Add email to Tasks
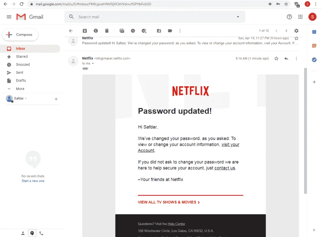The width and height of the screenshot is (321, 237). click(144, 31)
